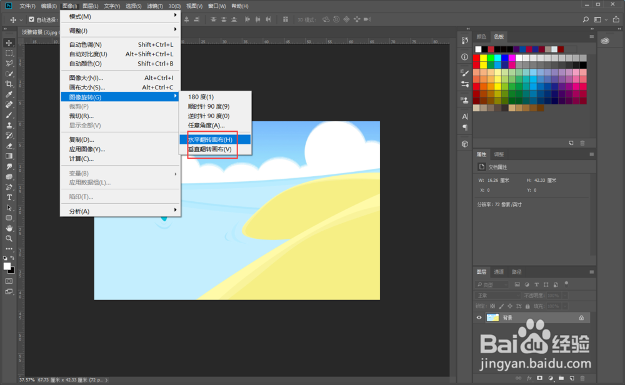This screenshot has height=385, width=625.
Task: Open the layer filter 类型 dropdown
Action: [x=492, y=284]
